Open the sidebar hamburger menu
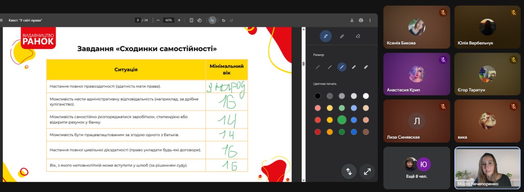Screen dimensions: 524x192 (x=2, y=20)
